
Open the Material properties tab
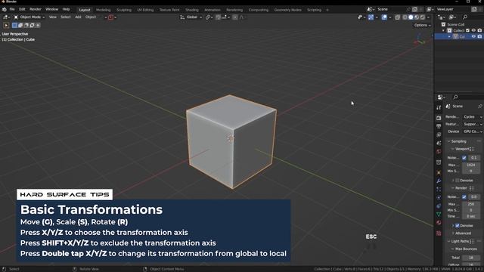coord(439,222)
